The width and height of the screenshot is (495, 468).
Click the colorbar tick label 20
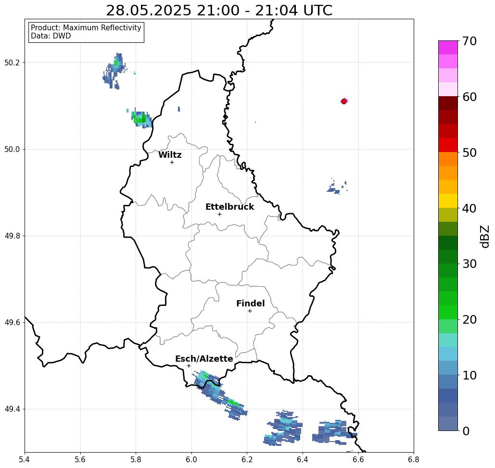(x=470, y=319)
